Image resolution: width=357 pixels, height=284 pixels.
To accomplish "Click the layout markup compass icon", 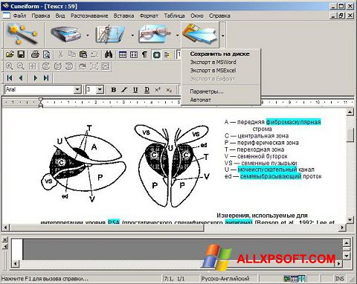I will pos(111,35).
